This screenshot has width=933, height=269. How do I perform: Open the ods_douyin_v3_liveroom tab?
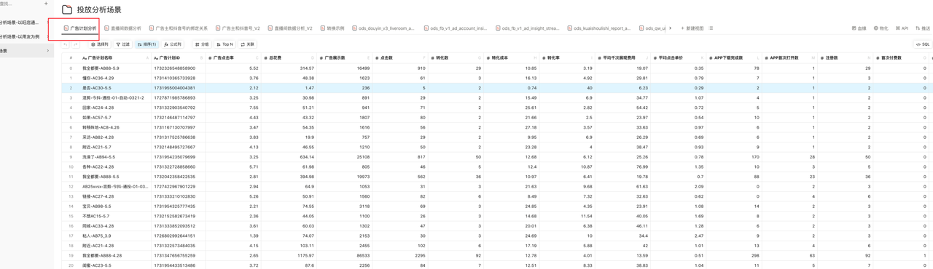pos(383,28)
